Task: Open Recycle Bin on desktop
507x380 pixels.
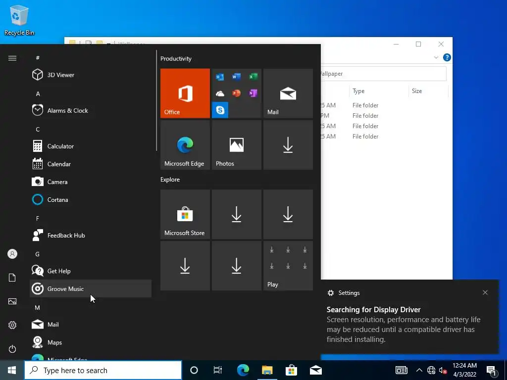Action: 19,20
